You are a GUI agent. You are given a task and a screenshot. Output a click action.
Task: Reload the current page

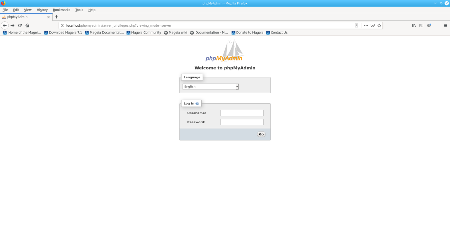(20, 25)
